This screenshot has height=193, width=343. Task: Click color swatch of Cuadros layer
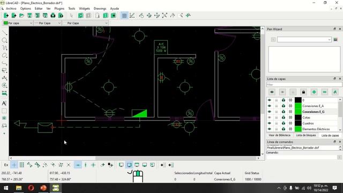298,123
